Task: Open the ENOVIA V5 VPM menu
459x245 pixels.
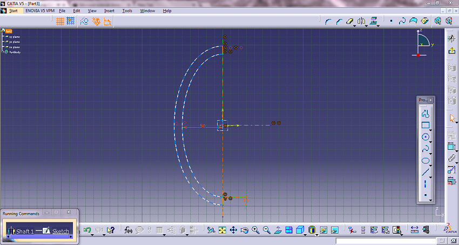Action: pos(40,11)
